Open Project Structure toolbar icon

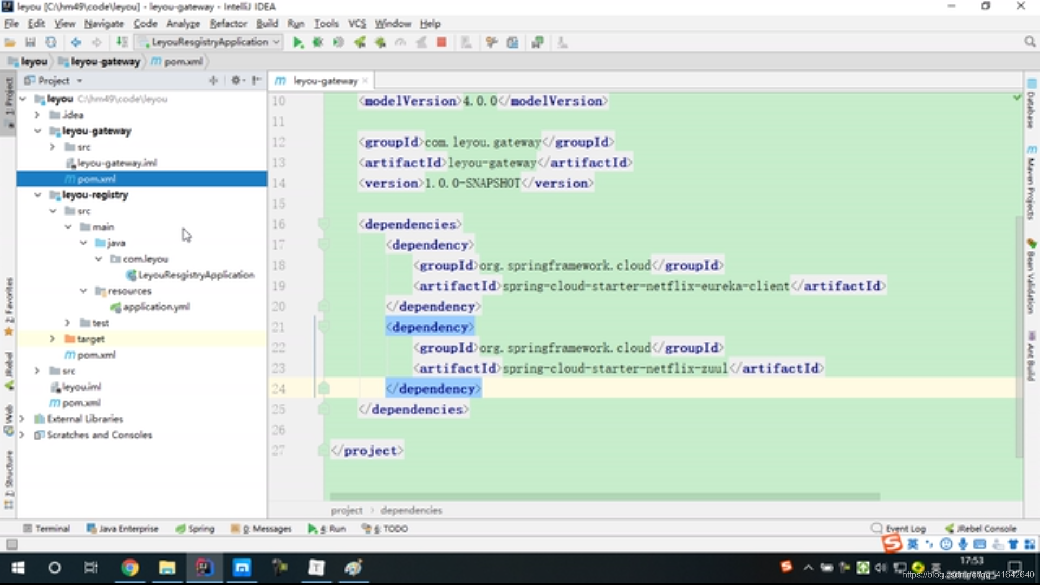pos(512,42)
